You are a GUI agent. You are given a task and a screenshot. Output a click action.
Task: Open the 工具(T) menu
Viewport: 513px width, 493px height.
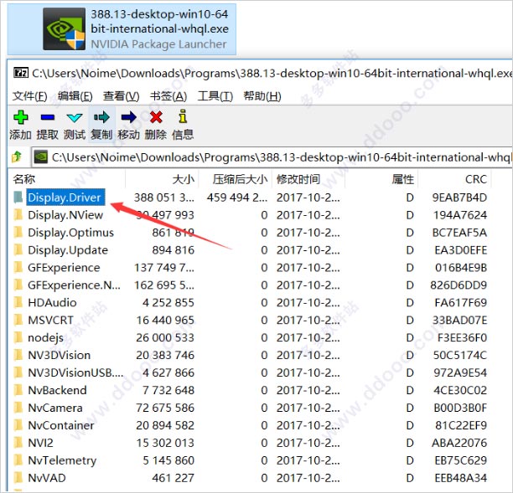(x=215, y=96)
